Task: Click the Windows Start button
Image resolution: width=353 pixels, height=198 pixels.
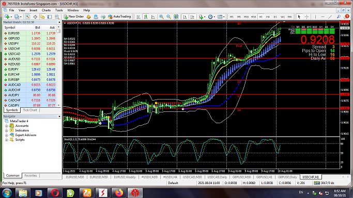Action: (7, 193)
